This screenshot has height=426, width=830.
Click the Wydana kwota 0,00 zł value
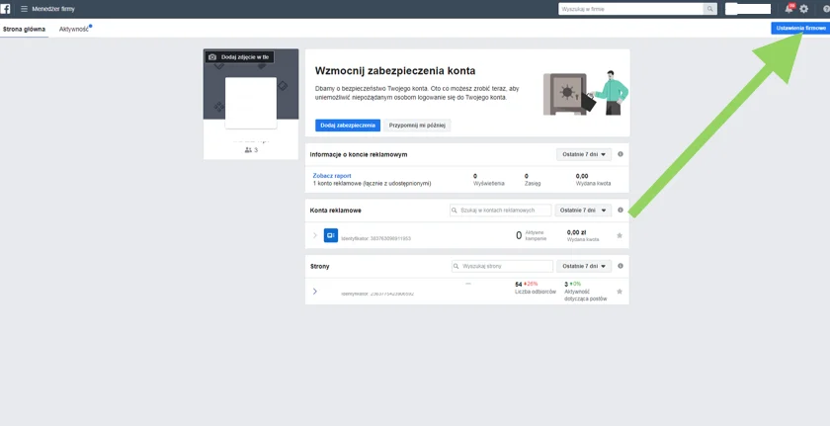(x=576, y=232)
